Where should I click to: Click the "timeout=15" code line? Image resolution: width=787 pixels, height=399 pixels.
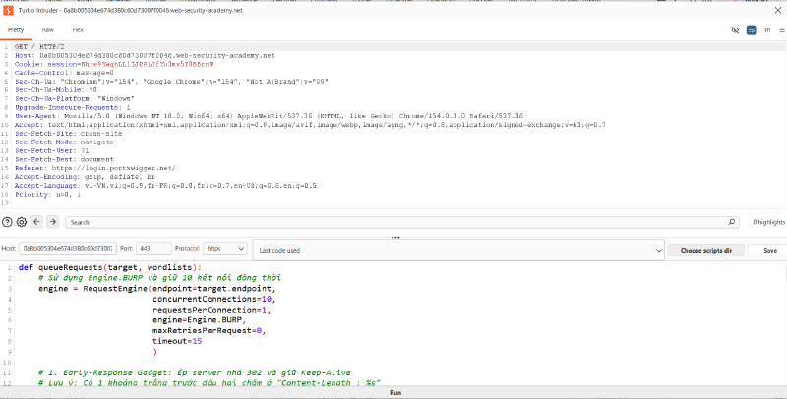pos(177,341)
